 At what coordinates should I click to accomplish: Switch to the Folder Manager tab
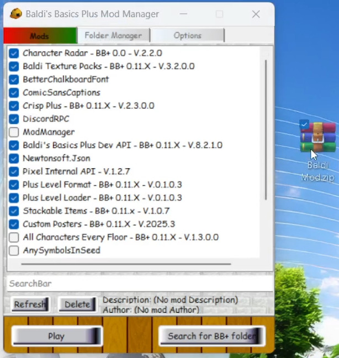[x=113, y=35]
